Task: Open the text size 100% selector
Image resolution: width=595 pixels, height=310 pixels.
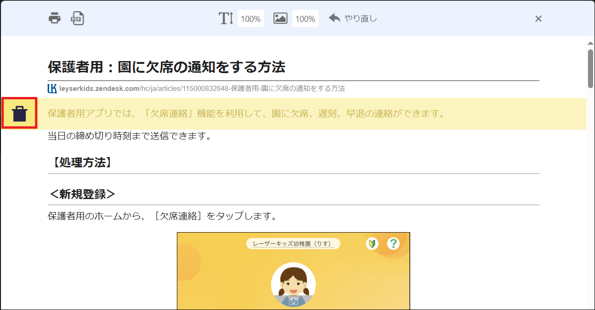Action: tap(251, 18)
